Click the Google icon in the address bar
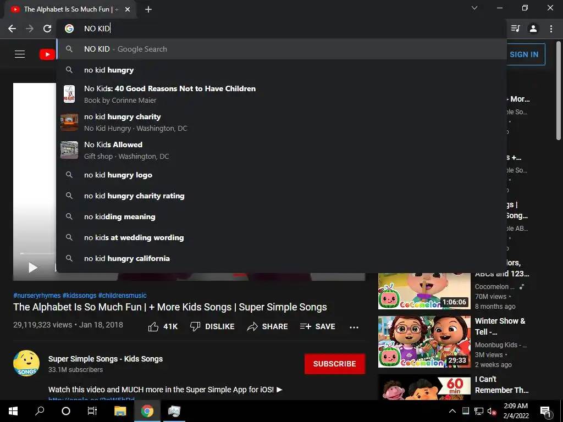This screenshot has width=563, height=422. point(69,29)
